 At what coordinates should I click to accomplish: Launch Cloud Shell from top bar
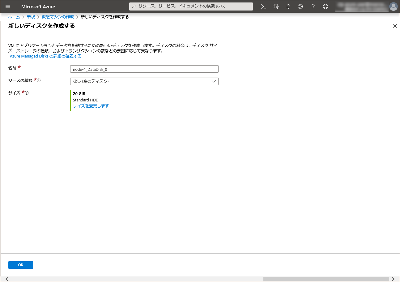(x=264, y=6)
